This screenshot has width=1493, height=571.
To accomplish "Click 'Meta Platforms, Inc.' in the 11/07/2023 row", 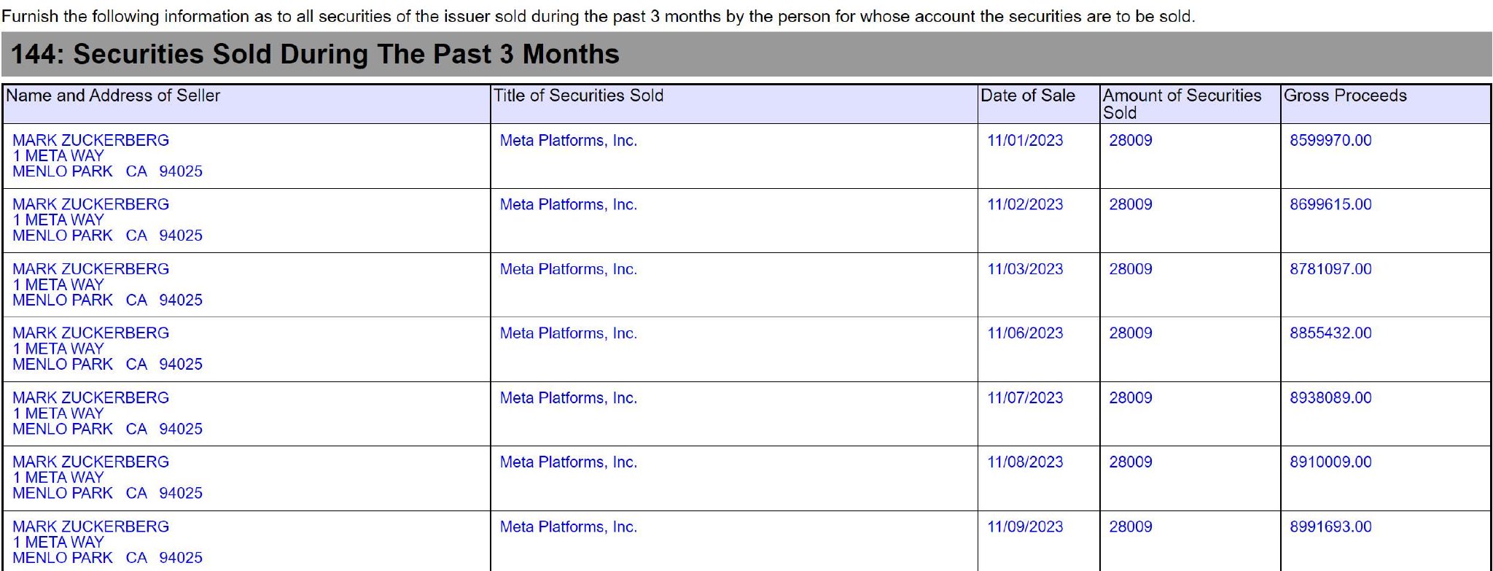I will point(569,398).
